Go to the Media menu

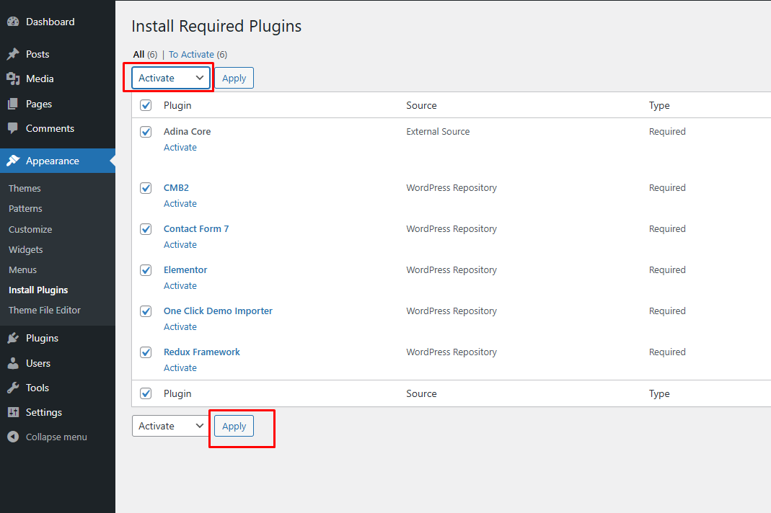point(40,79)
